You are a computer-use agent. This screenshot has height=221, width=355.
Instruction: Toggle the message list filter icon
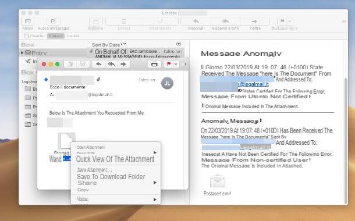[x=179, y=44]
